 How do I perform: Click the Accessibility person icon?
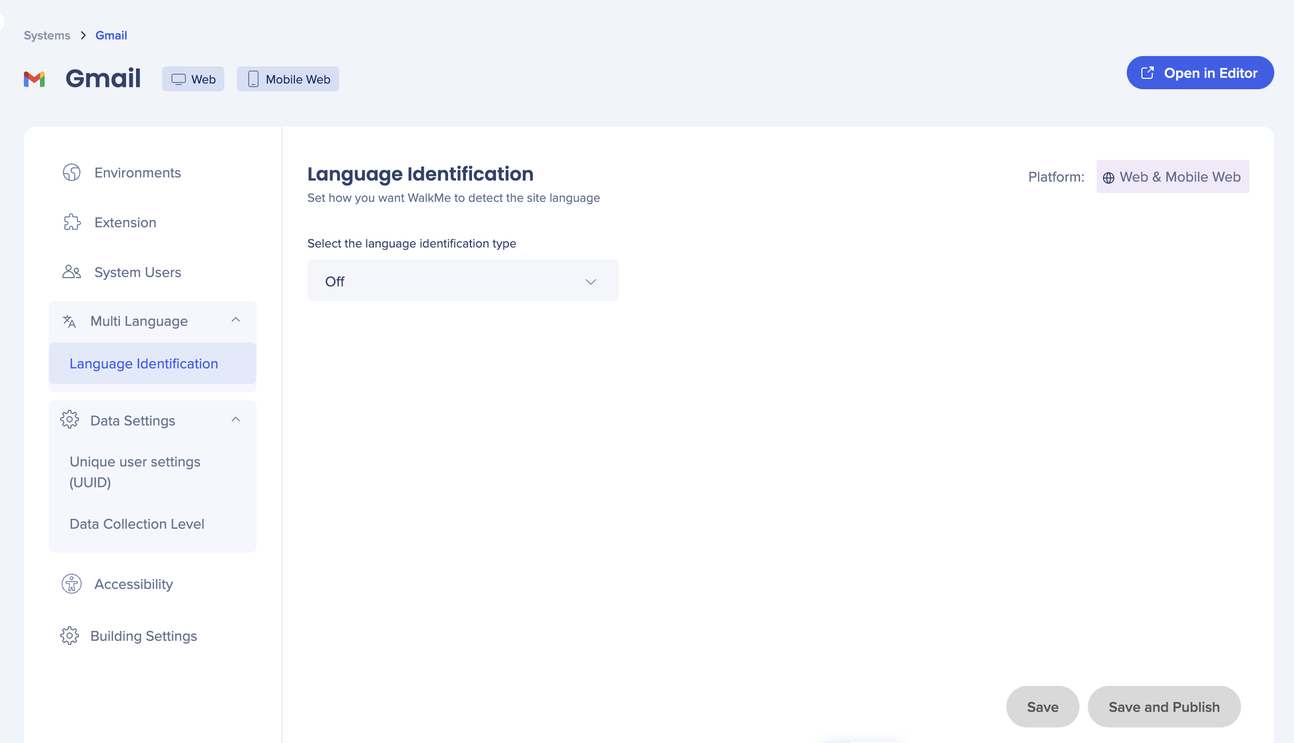tap(72, 584)
